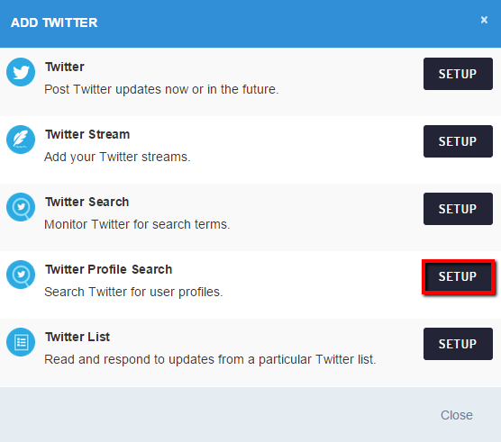501x442 pixels.
Task: Click 'Monitor Twitter for search terms' description
Action: [137, 224]
